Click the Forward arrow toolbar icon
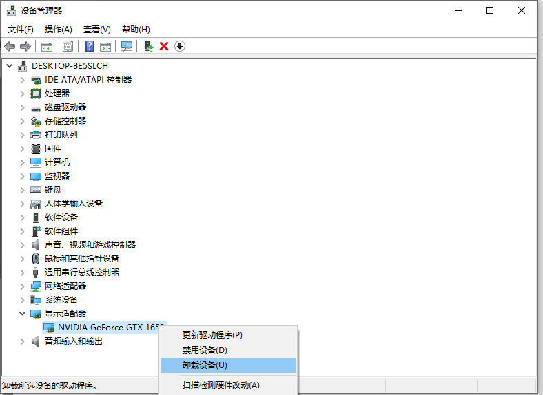 (x=25, y=46)
